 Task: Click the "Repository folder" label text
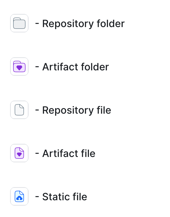click(83, 24)
